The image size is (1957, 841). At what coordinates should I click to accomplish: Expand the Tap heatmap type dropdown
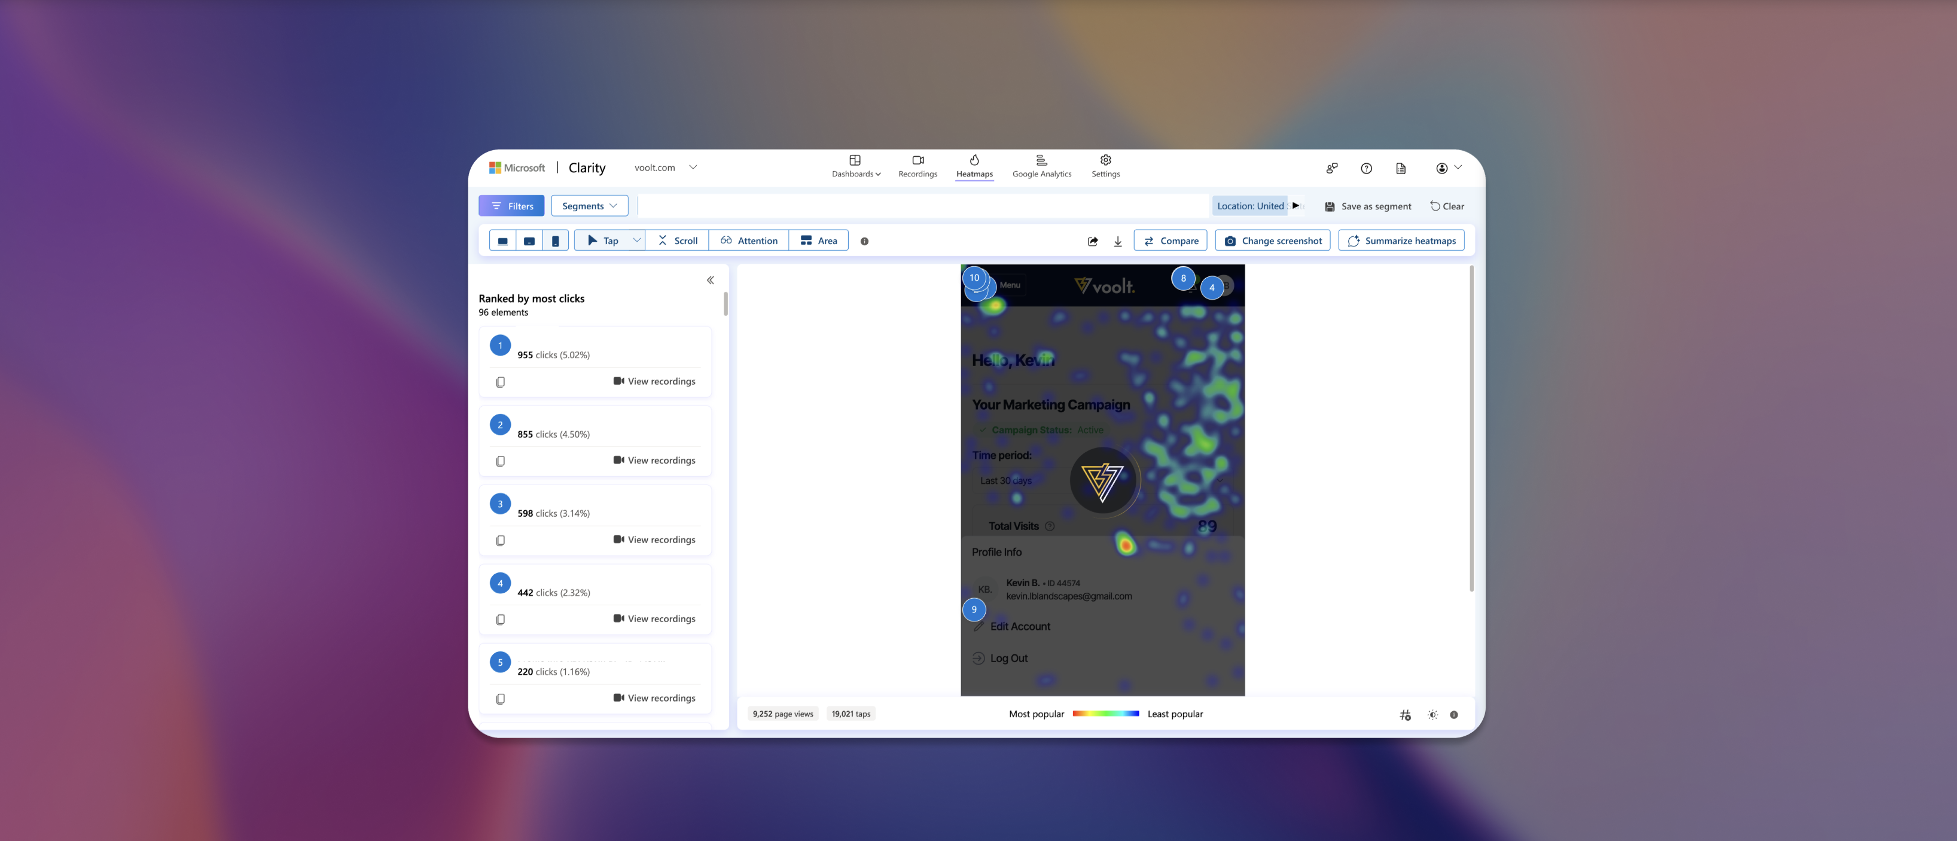click(636, 240)
